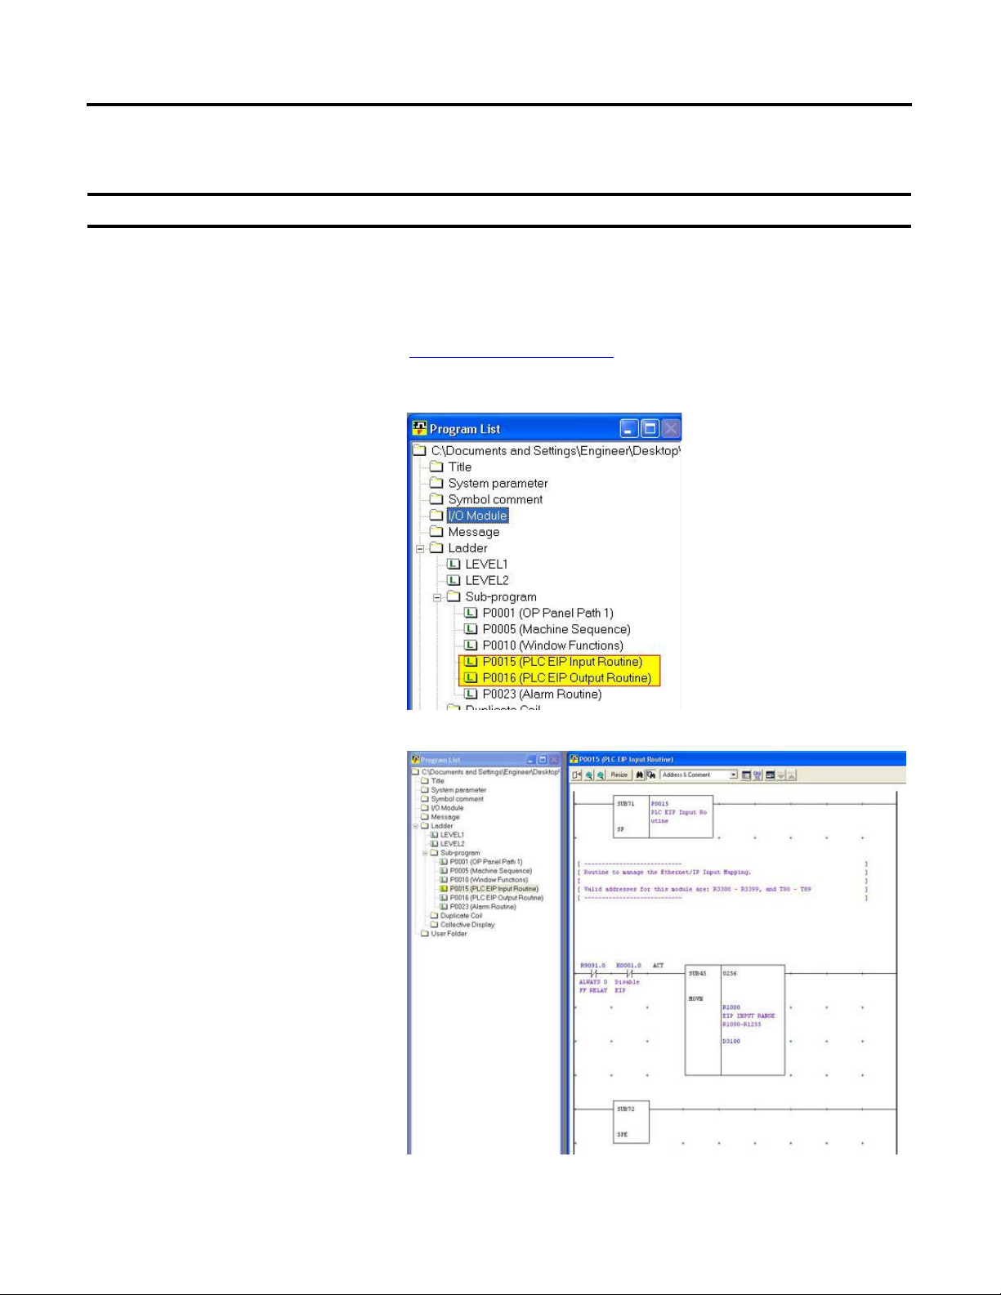Collapse Sub-program in the standalone Program List
The height and width of the screenshot is (1295, 1001).
[x=437, y=597]
